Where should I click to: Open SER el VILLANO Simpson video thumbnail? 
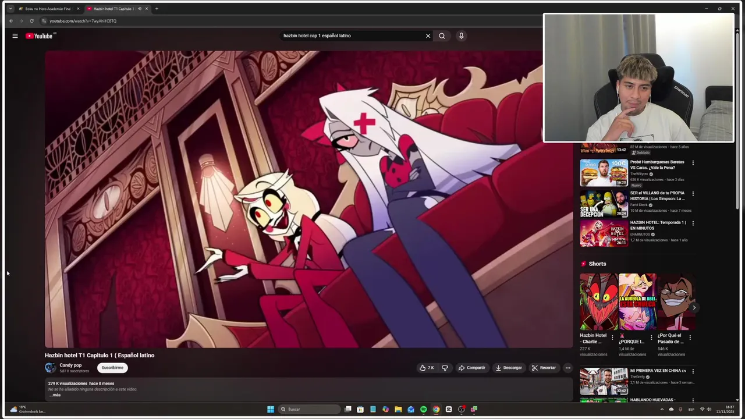(604, 203)
